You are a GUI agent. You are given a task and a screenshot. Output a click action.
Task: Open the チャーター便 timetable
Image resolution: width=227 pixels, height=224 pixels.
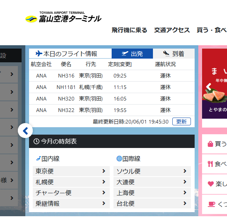pyautogui.click(x=71, y=193)
